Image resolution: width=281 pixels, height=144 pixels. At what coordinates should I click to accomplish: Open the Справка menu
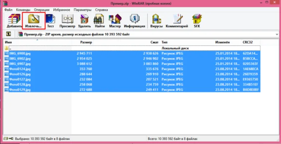(101, 10)
